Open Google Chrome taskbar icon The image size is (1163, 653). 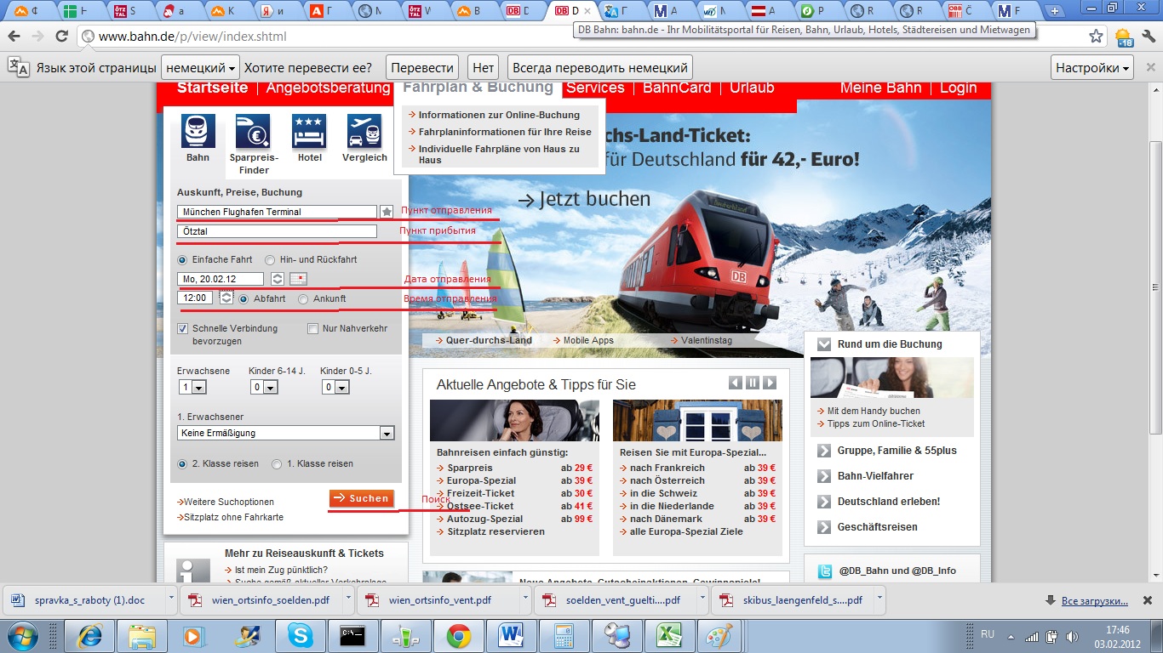(x=459, y=635)
